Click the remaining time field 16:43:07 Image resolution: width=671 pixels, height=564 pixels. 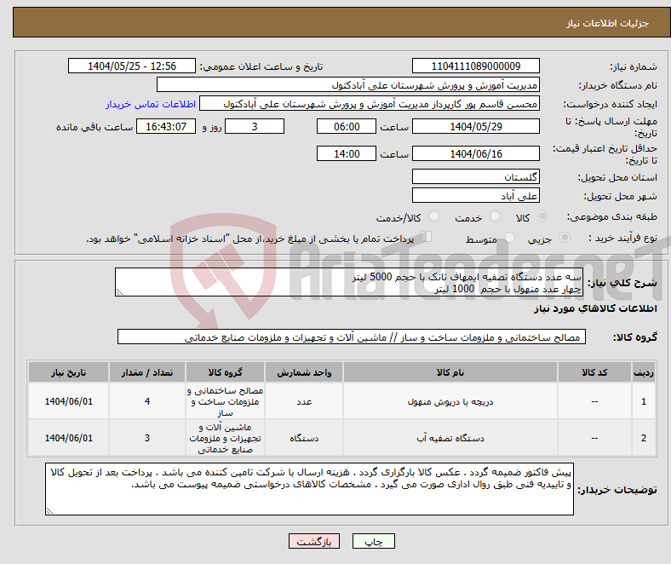(166, 126)
